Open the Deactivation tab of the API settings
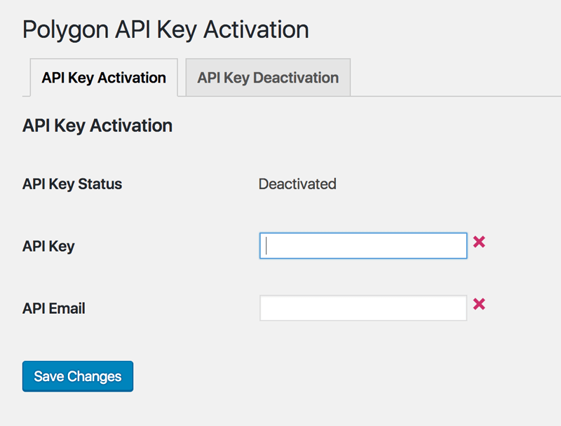 click(x=268, y=78)
